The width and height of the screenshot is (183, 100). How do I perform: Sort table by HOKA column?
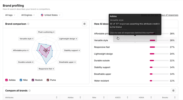(151, 98)
